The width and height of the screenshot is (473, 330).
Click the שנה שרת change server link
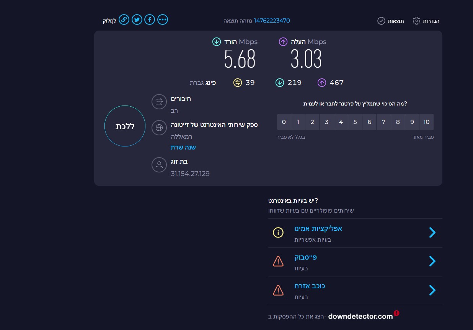[183, 147]
